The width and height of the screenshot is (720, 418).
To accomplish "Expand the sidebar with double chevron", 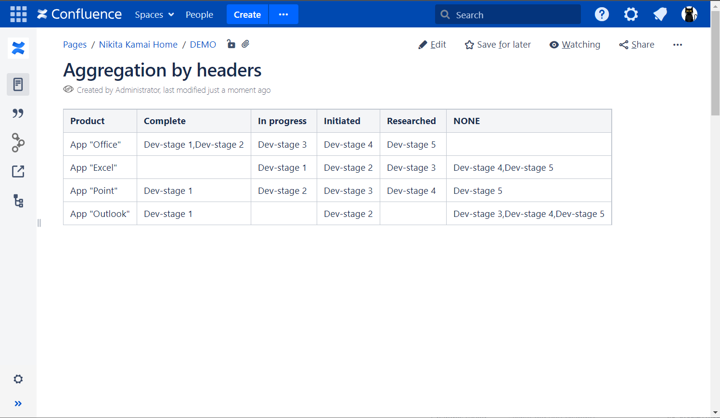I will [x=18, y=404].
